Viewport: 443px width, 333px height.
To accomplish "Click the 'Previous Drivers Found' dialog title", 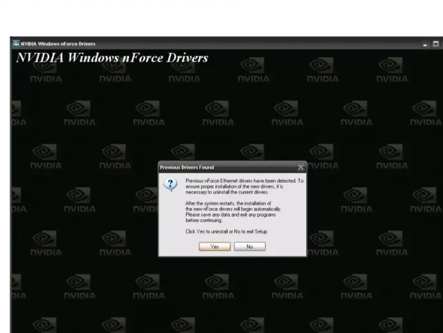I will pos(187,168).
